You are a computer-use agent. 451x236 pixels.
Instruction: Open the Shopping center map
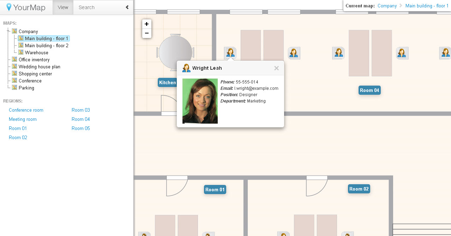coord(35,74)
